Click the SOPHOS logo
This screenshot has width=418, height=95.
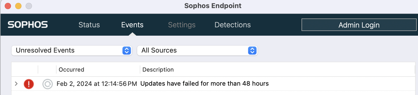click(28, 25)
